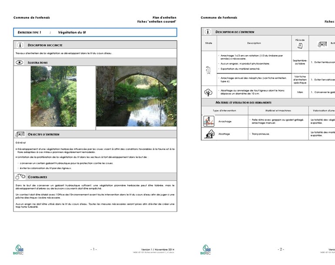Click the herbaceous plant strate icon
The width and height of the screenshot is (335, 265).
point(208,70)
